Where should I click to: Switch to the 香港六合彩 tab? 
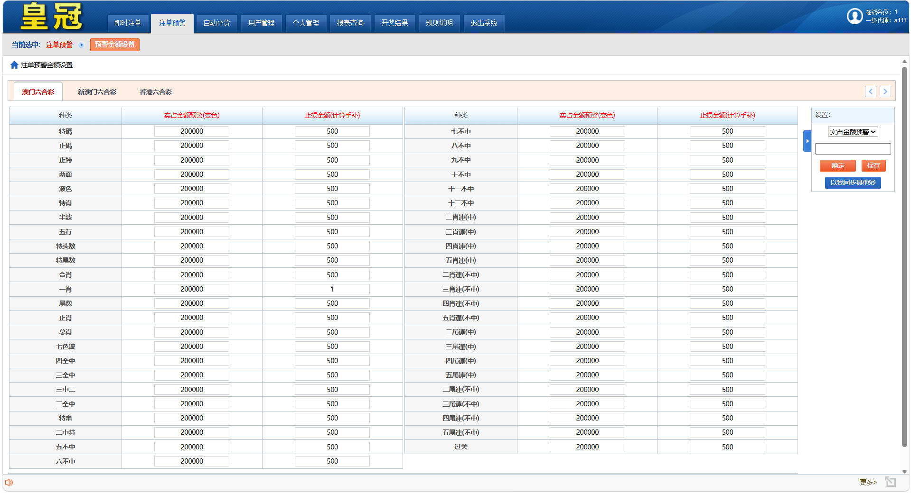coord(155,92)
